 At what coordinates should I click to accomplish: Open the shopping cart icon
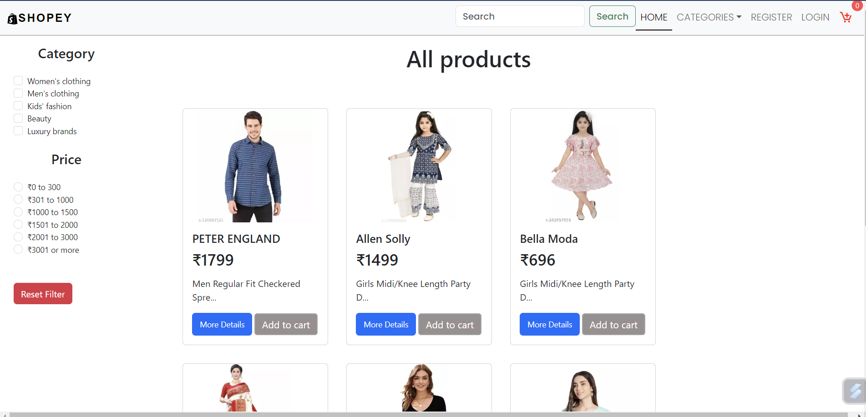point(846,17)
